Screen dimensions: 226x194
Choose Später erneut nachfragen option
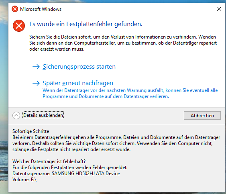pyautogui.click(x=78, y=83)
